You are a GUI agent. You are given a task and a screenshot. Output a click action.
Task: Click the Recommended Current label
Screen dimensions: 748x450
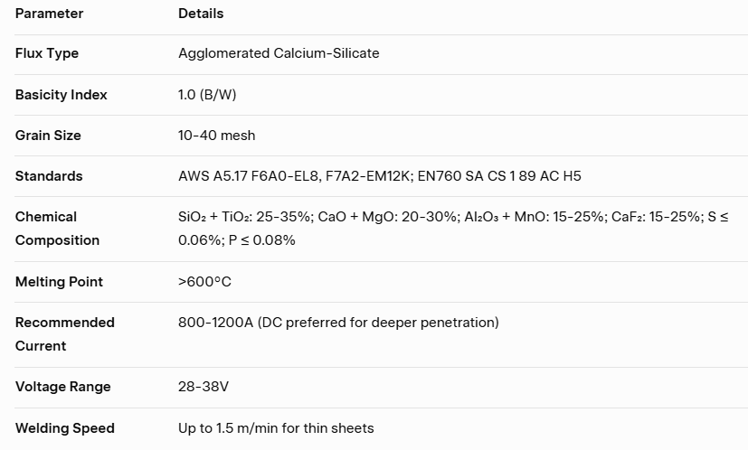pos(64,334)
